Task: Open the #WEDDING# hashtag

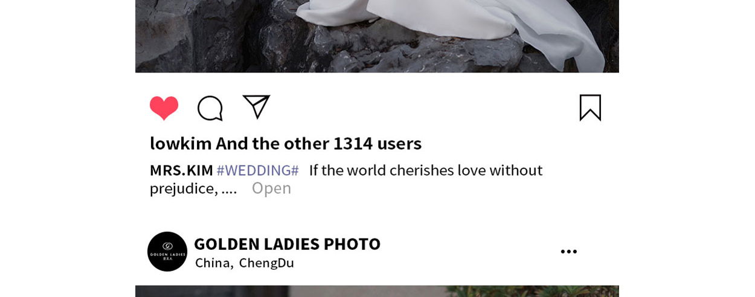Action: pyautogui.click(x=258, y=170)
